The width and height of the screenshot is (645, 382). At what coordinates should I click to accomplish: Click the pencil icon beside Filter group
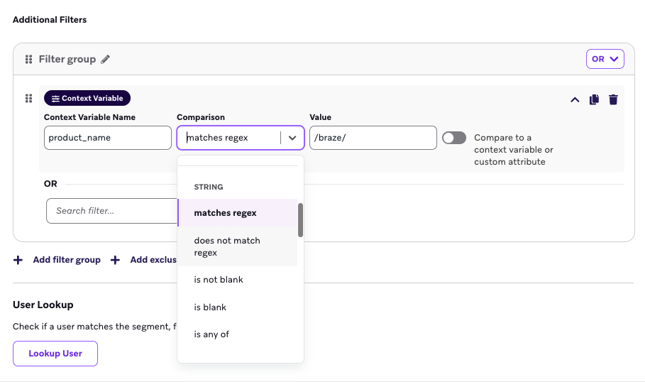click(x=106, y=60)
